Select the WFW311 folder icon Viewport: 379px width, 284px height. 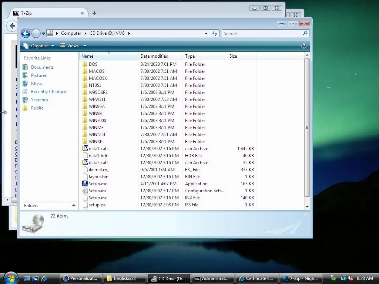(85, 99)
